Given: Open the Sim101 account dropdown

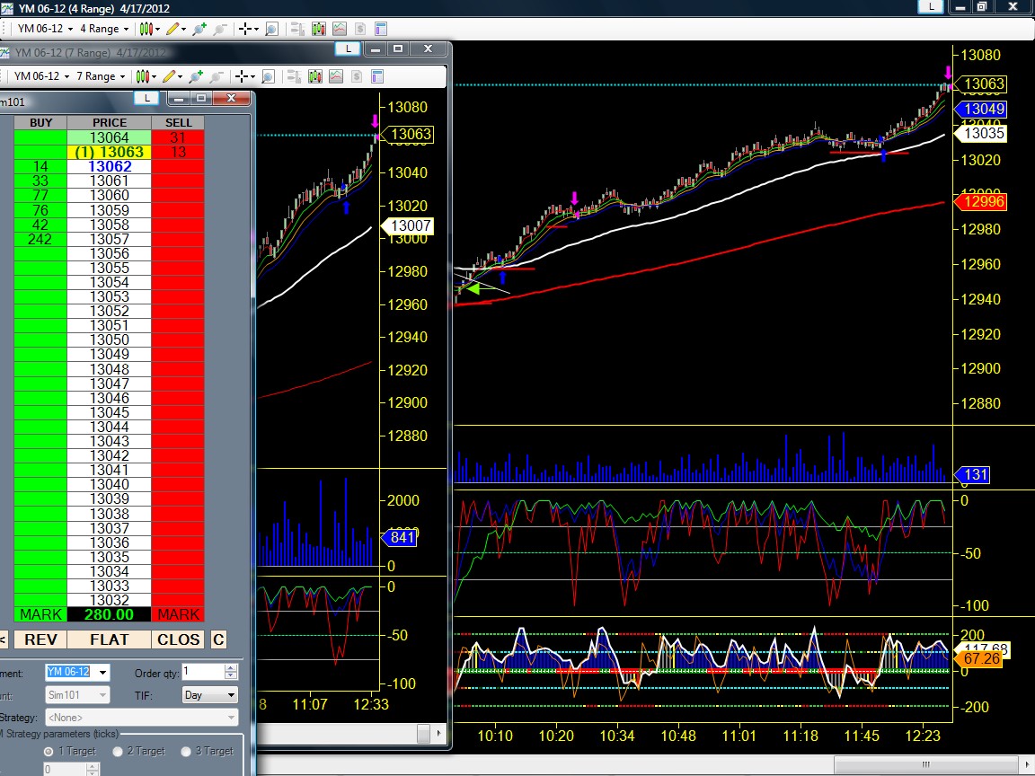Looking at the screenshot, I should point(102,695).
